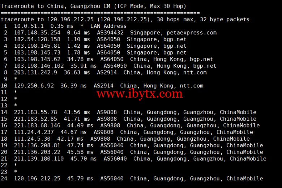
Task: Select the IP address 107.148.35.254
Action: (37, 33)
